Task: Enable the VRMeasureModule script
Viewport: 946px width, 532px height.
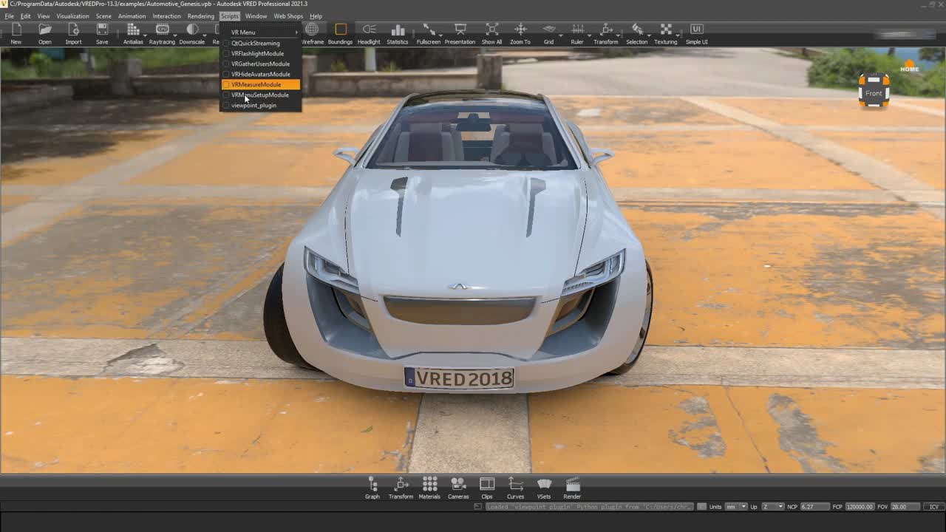Action: (260, 84)
